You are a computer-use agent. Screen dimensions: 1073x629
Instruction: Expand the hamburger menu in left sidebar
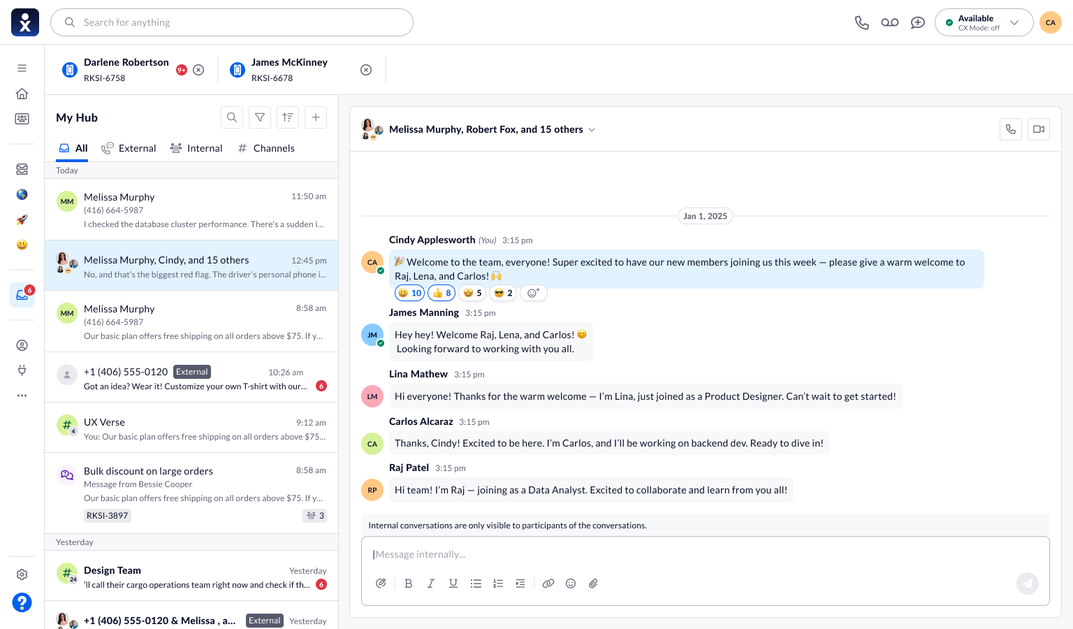tap(22, 68)
